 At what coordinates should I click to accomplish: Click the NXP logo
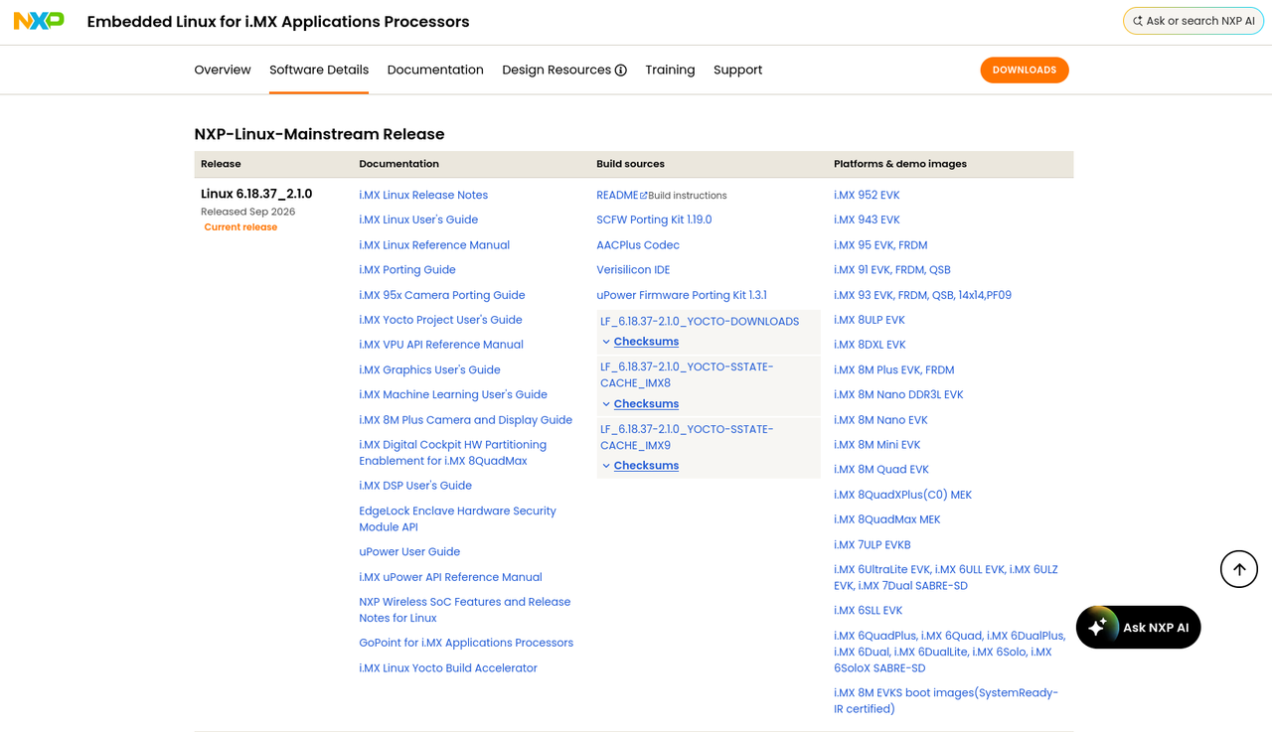pos(39,21)
